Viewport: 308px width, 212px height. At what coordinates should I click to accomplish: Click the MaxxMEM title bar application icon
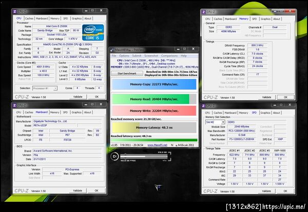click(112, 50)
